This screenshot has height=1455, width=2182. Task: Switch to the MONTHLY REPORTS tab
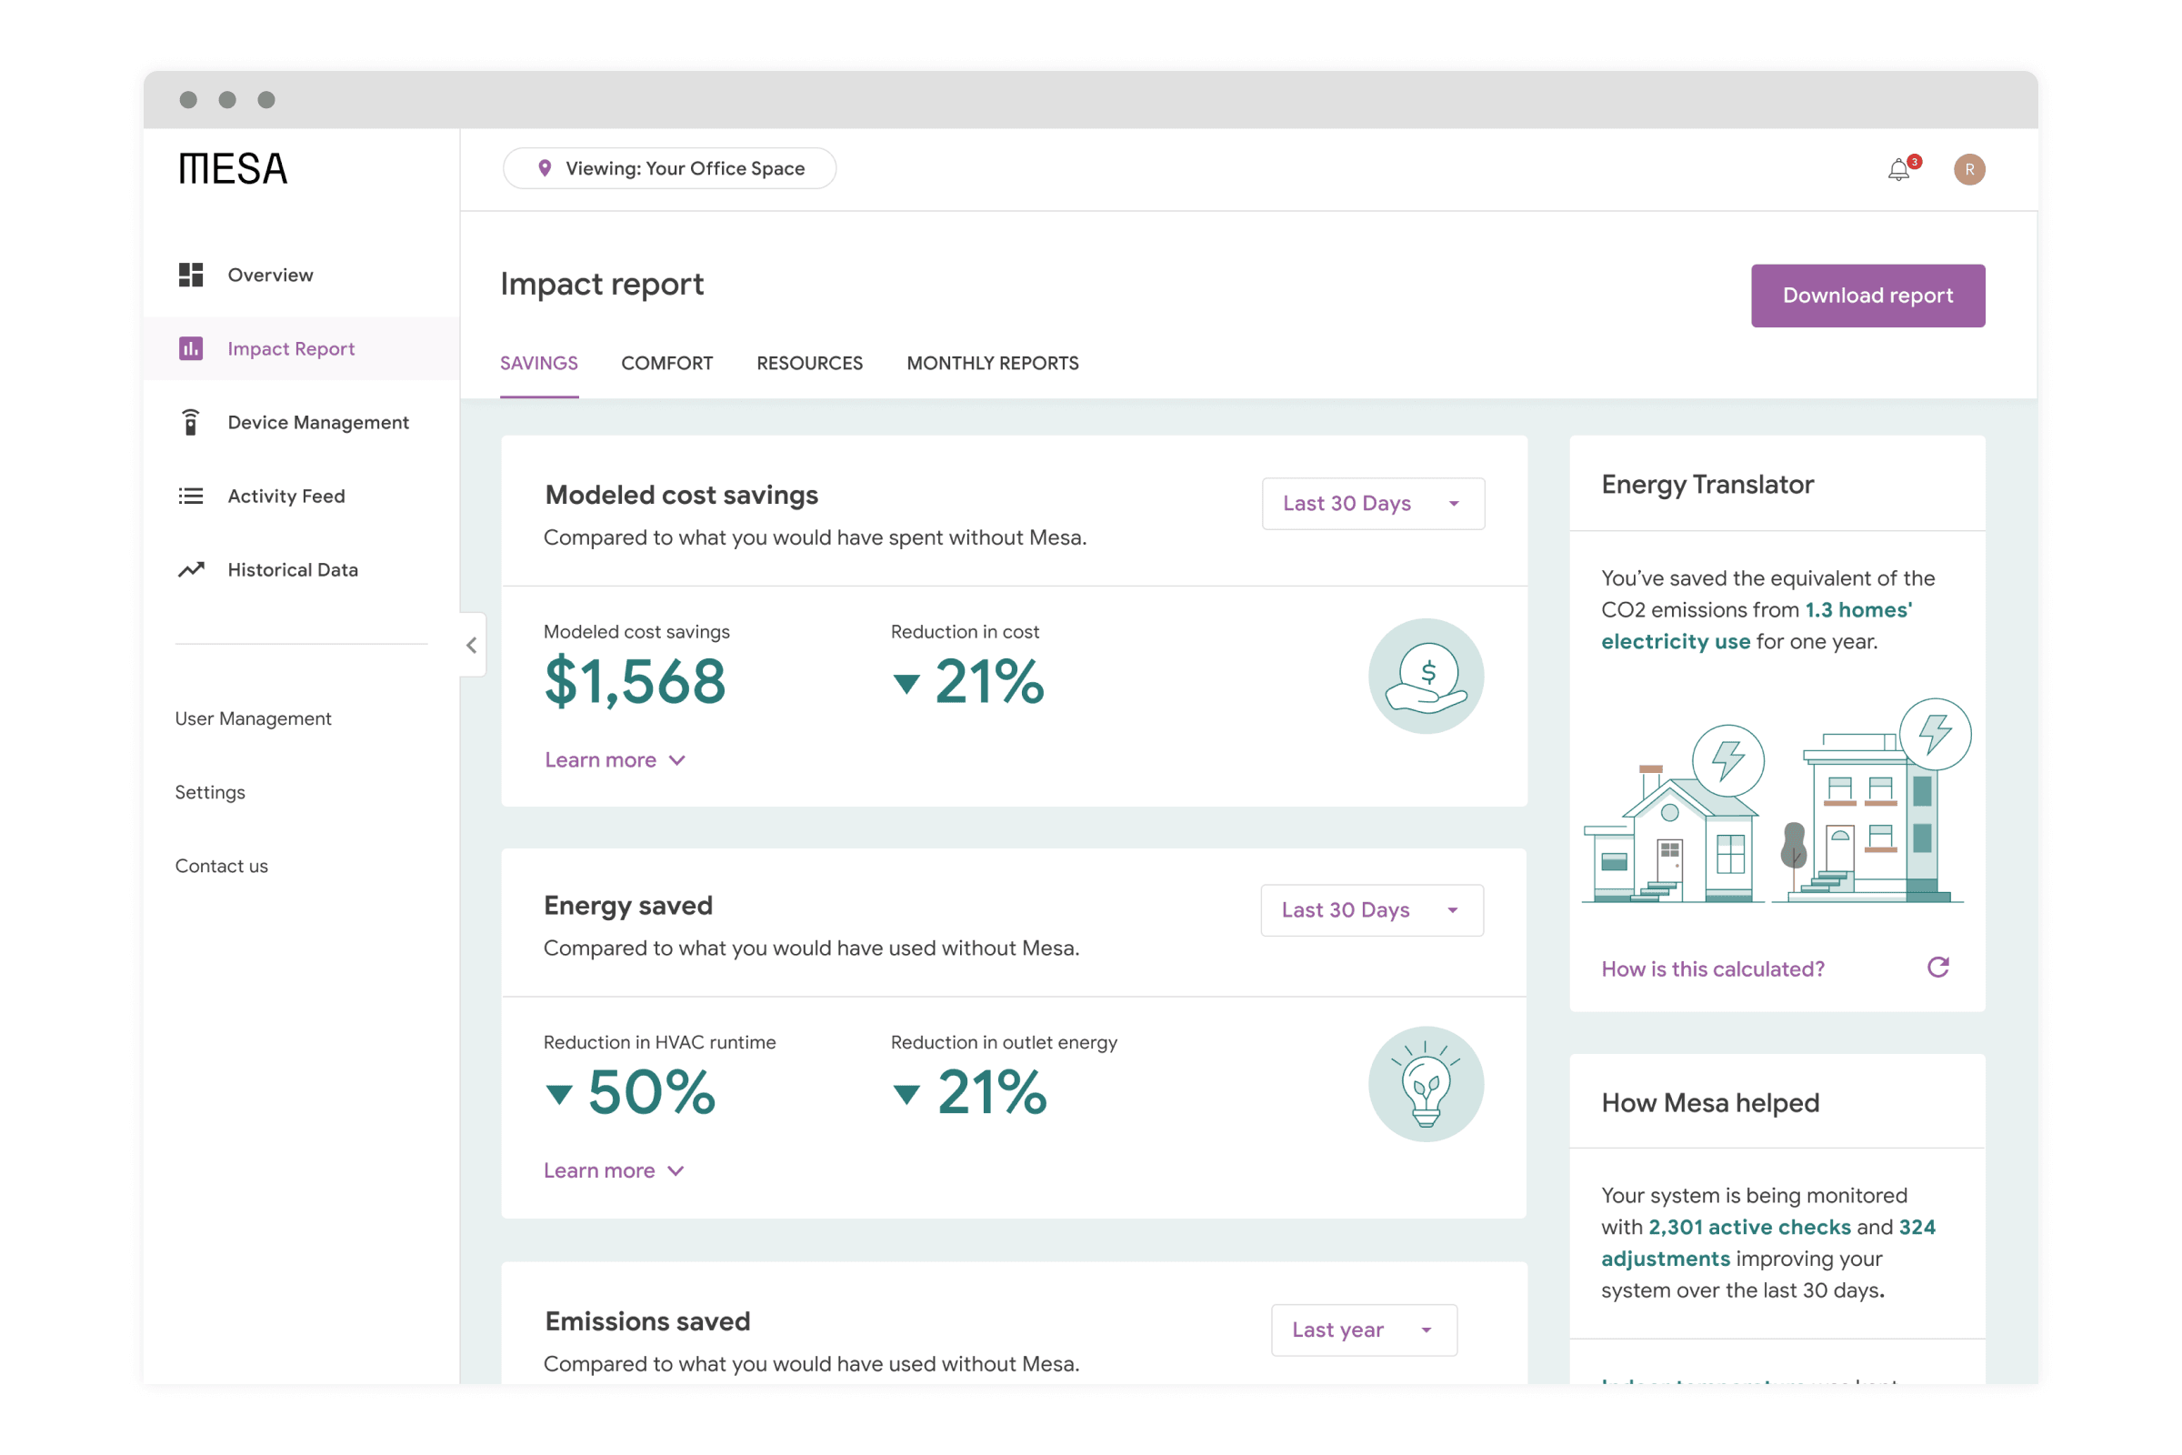(x=993, y=364)
